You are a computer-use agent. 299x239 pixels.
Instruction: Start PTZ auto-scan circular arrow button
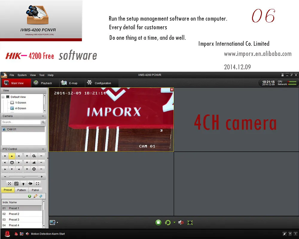point(12,163)
